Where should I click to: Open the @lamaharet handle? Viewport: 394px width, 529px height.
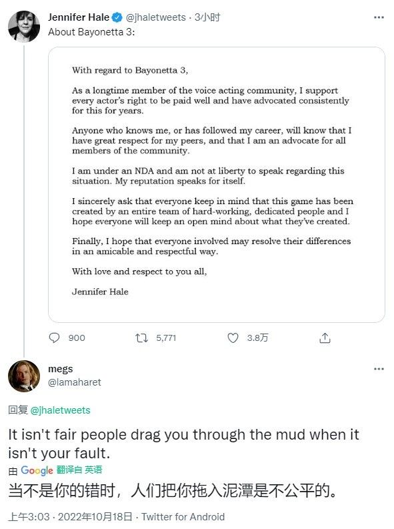(x=75, y=382)
